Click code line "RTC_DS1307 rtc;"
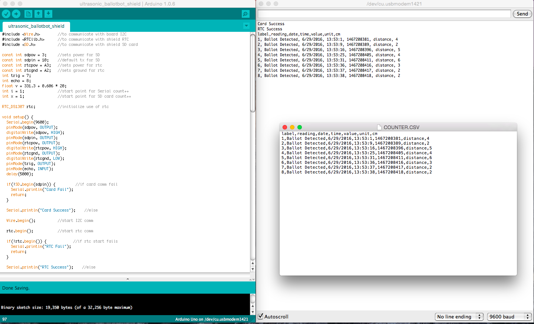The width and height of the screenshot is (534, 324). (x=19, y=107)
